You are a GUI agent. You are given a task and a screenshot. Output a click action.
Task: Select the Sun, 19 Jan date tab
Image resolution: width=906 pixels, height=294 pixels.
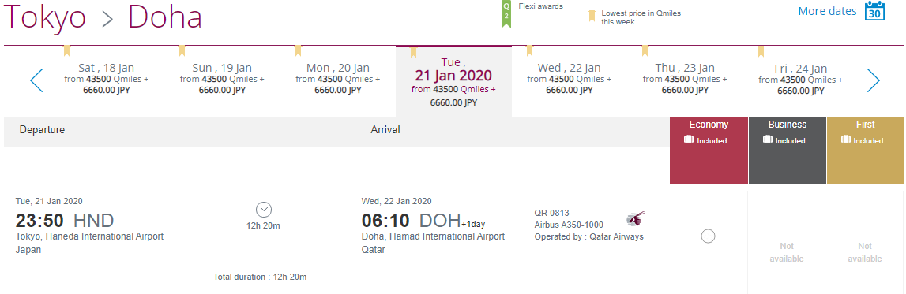tap(222, 79)
